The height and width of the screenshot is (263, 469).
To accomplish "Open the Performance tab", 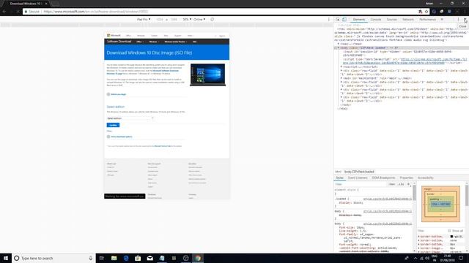I will point(427,20).
